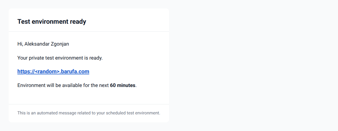Click the word "ready" in the heading
The height and width of the screenshot is (131, 338).
(x=78, y=22)
